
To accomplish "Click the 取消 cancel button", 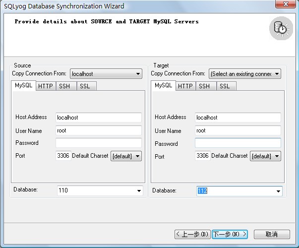I will click(272, 234).
